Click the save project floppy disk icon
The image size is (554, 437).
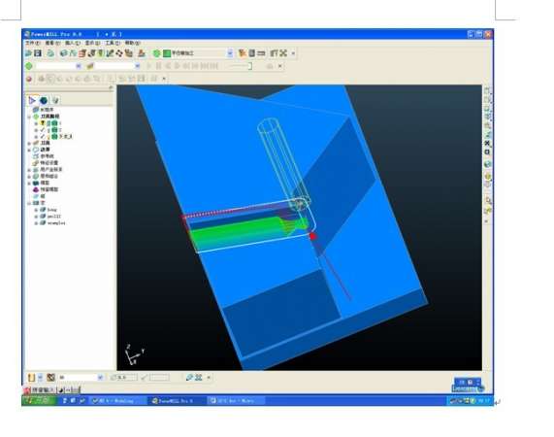38,53
